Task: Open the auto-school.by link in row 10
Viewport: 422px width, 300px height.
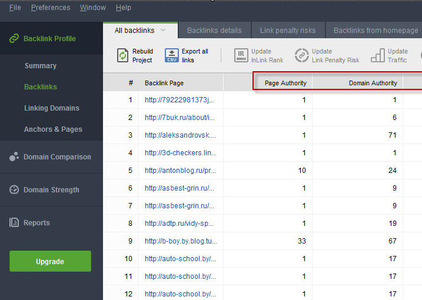Action: [x=180, y=259]
